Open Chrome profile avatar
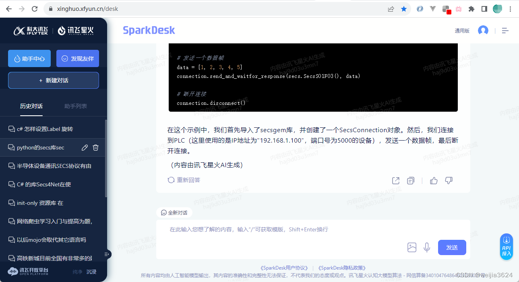519x282 pixels. pyautogui.click(x=498, y=8)
